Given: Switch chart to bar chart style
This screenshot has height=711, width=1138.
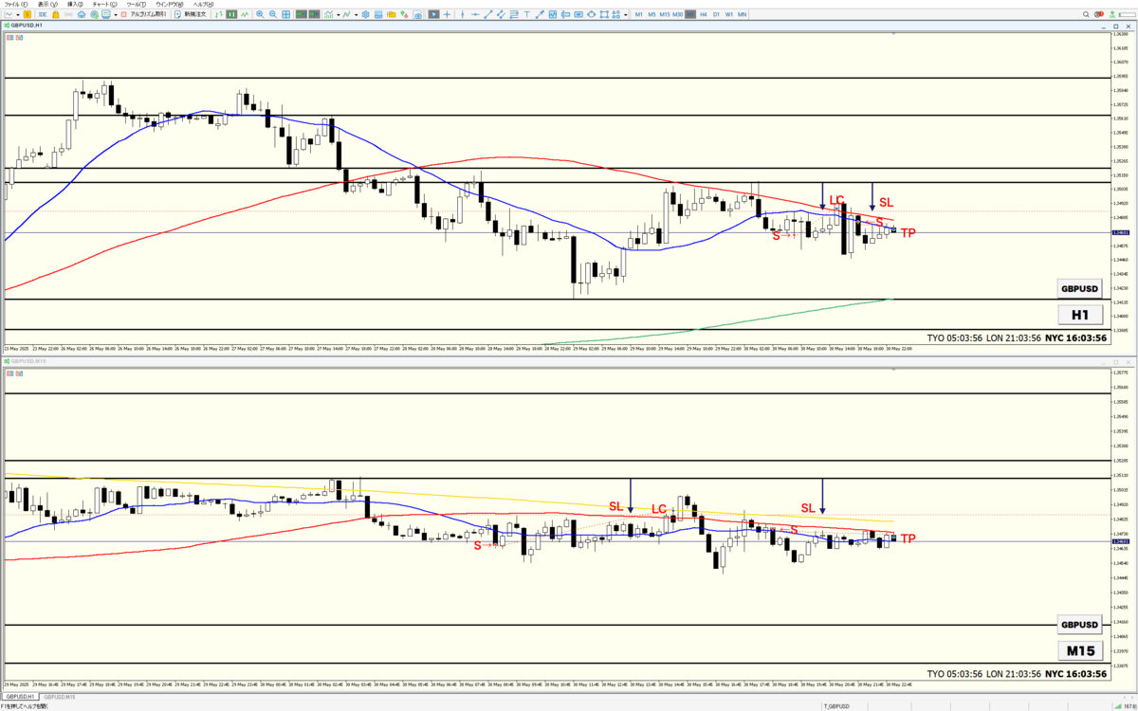Looking at the screenshot, I should click(x=219, y=14).
